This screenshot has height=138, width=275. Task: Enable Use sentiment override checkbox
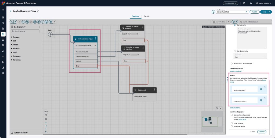231,115
